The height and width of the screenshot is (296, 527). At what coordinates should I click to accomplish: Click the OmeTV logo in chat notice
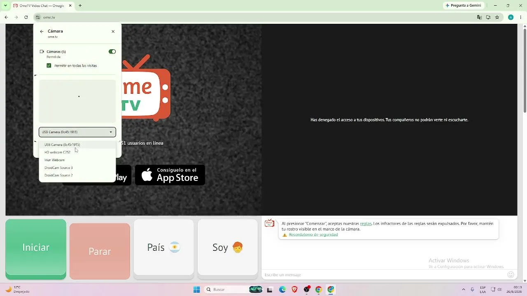270,223
